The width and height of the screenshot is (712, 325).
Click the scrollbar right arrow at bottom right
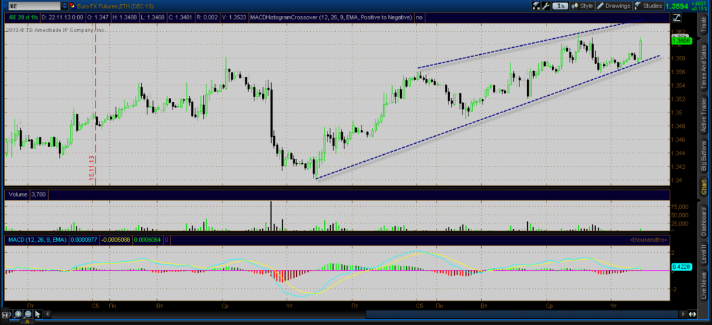click(x=683, y=314)
